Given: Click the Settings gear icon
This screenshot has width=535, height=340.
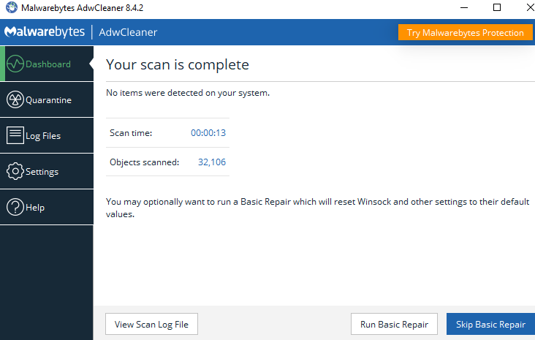Looking at the screenshot, I should click(x=15, y=171).
